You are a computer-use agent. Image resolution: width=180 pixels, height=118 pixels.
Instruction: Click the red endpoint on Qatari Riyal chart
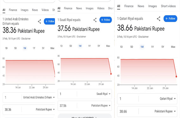176,76
